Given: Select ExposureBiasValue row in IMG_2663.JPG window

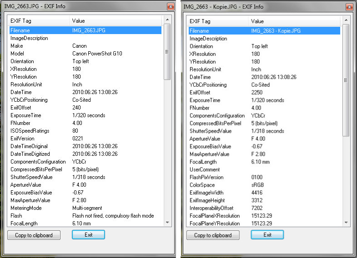Looking at the screenshot, I should (85, 193).
